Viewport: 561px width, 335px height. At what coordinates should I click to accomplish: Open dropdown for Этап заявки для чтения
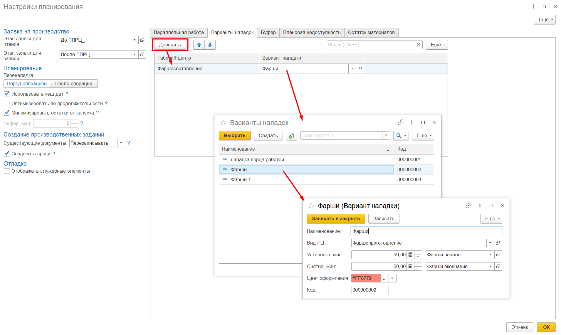135,40
